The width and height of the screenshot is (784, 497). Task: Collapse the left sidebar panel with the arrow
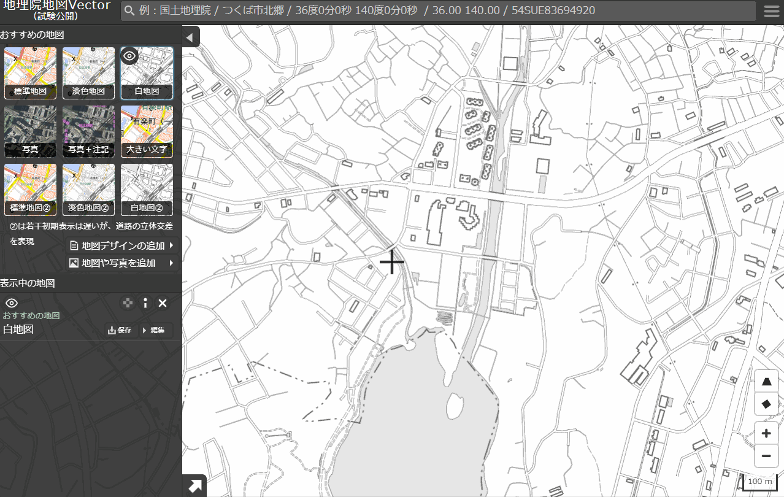(190, 38)
